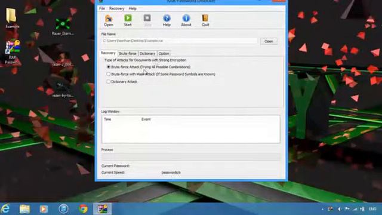The image size is (382, 215).
Task: Switch to the Recovery tab
Action: coord(108,53)
